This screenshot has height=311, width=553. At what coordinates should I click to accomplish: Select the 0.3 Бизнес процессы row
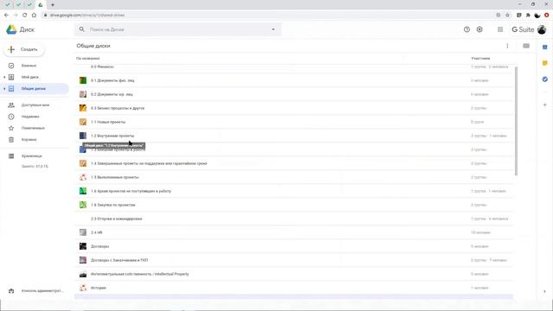[x=294, y=108]
